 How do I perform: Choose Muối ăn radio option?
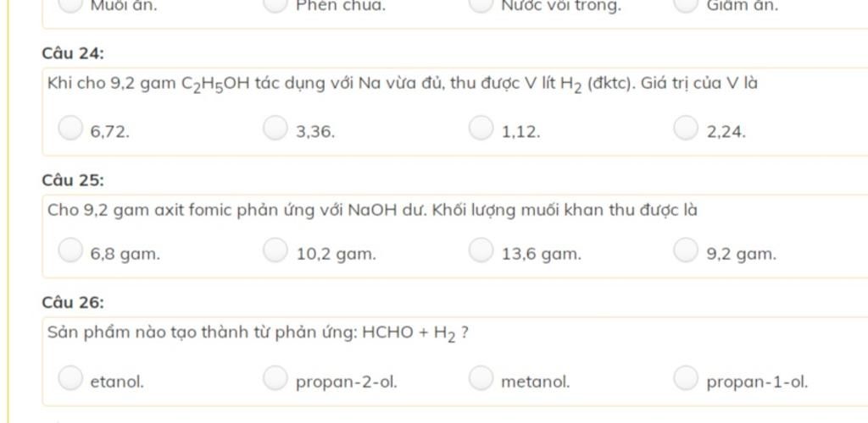[70, 4]
